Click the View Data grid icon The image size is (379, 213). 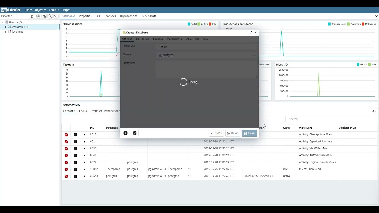38,16
